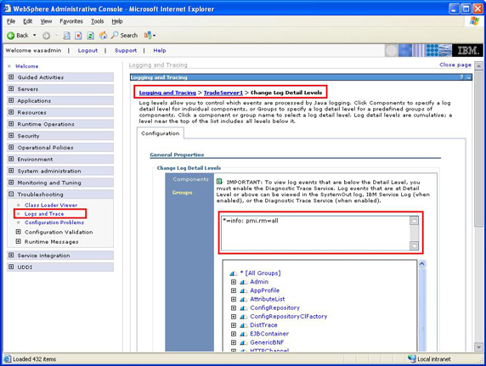Click the page scroll-down arrow
Image resolution: width=486 pixels, height=366 pixels.
[479, 347]
